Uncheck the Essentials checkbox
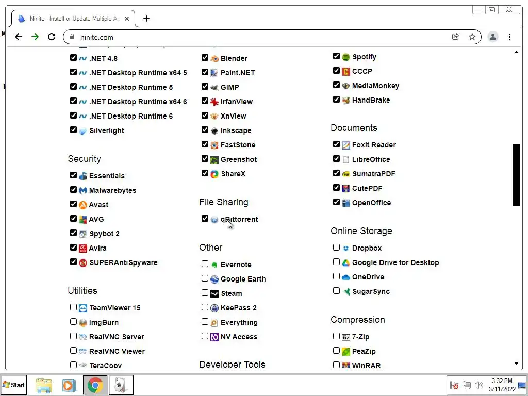Image resolution: width=528 pixels, height=396 pixels. pyautogui.click(x=73, y=175)
